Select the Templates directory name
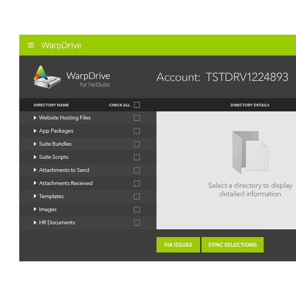This screenshot has height=296, width=296. click(52, 197)
